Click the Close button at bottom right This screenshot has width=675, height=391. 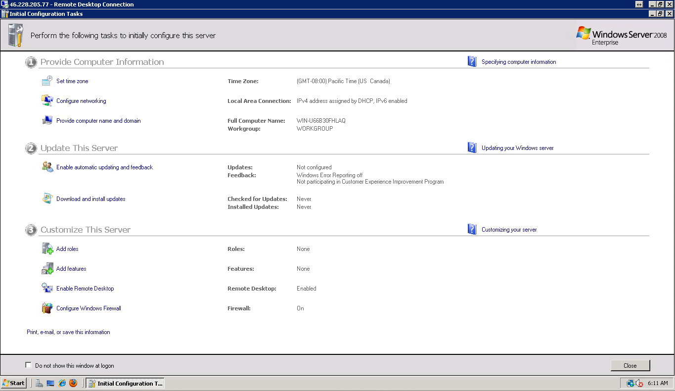click(630, 365)
